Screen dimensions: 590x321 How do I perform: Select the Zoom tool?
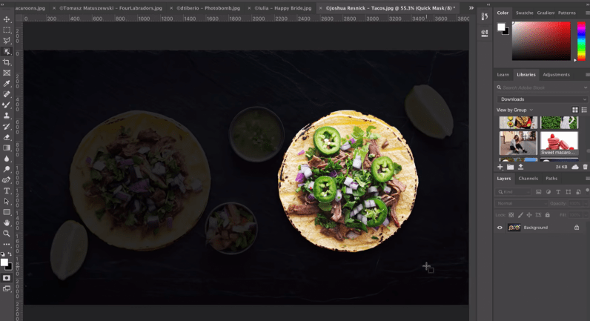coord(7,233)
